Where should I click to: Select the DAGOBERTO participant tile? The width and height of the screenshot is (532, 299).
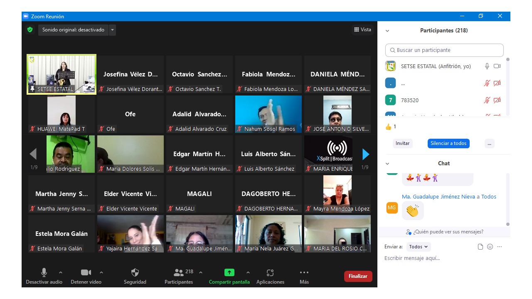click(268, 194)
